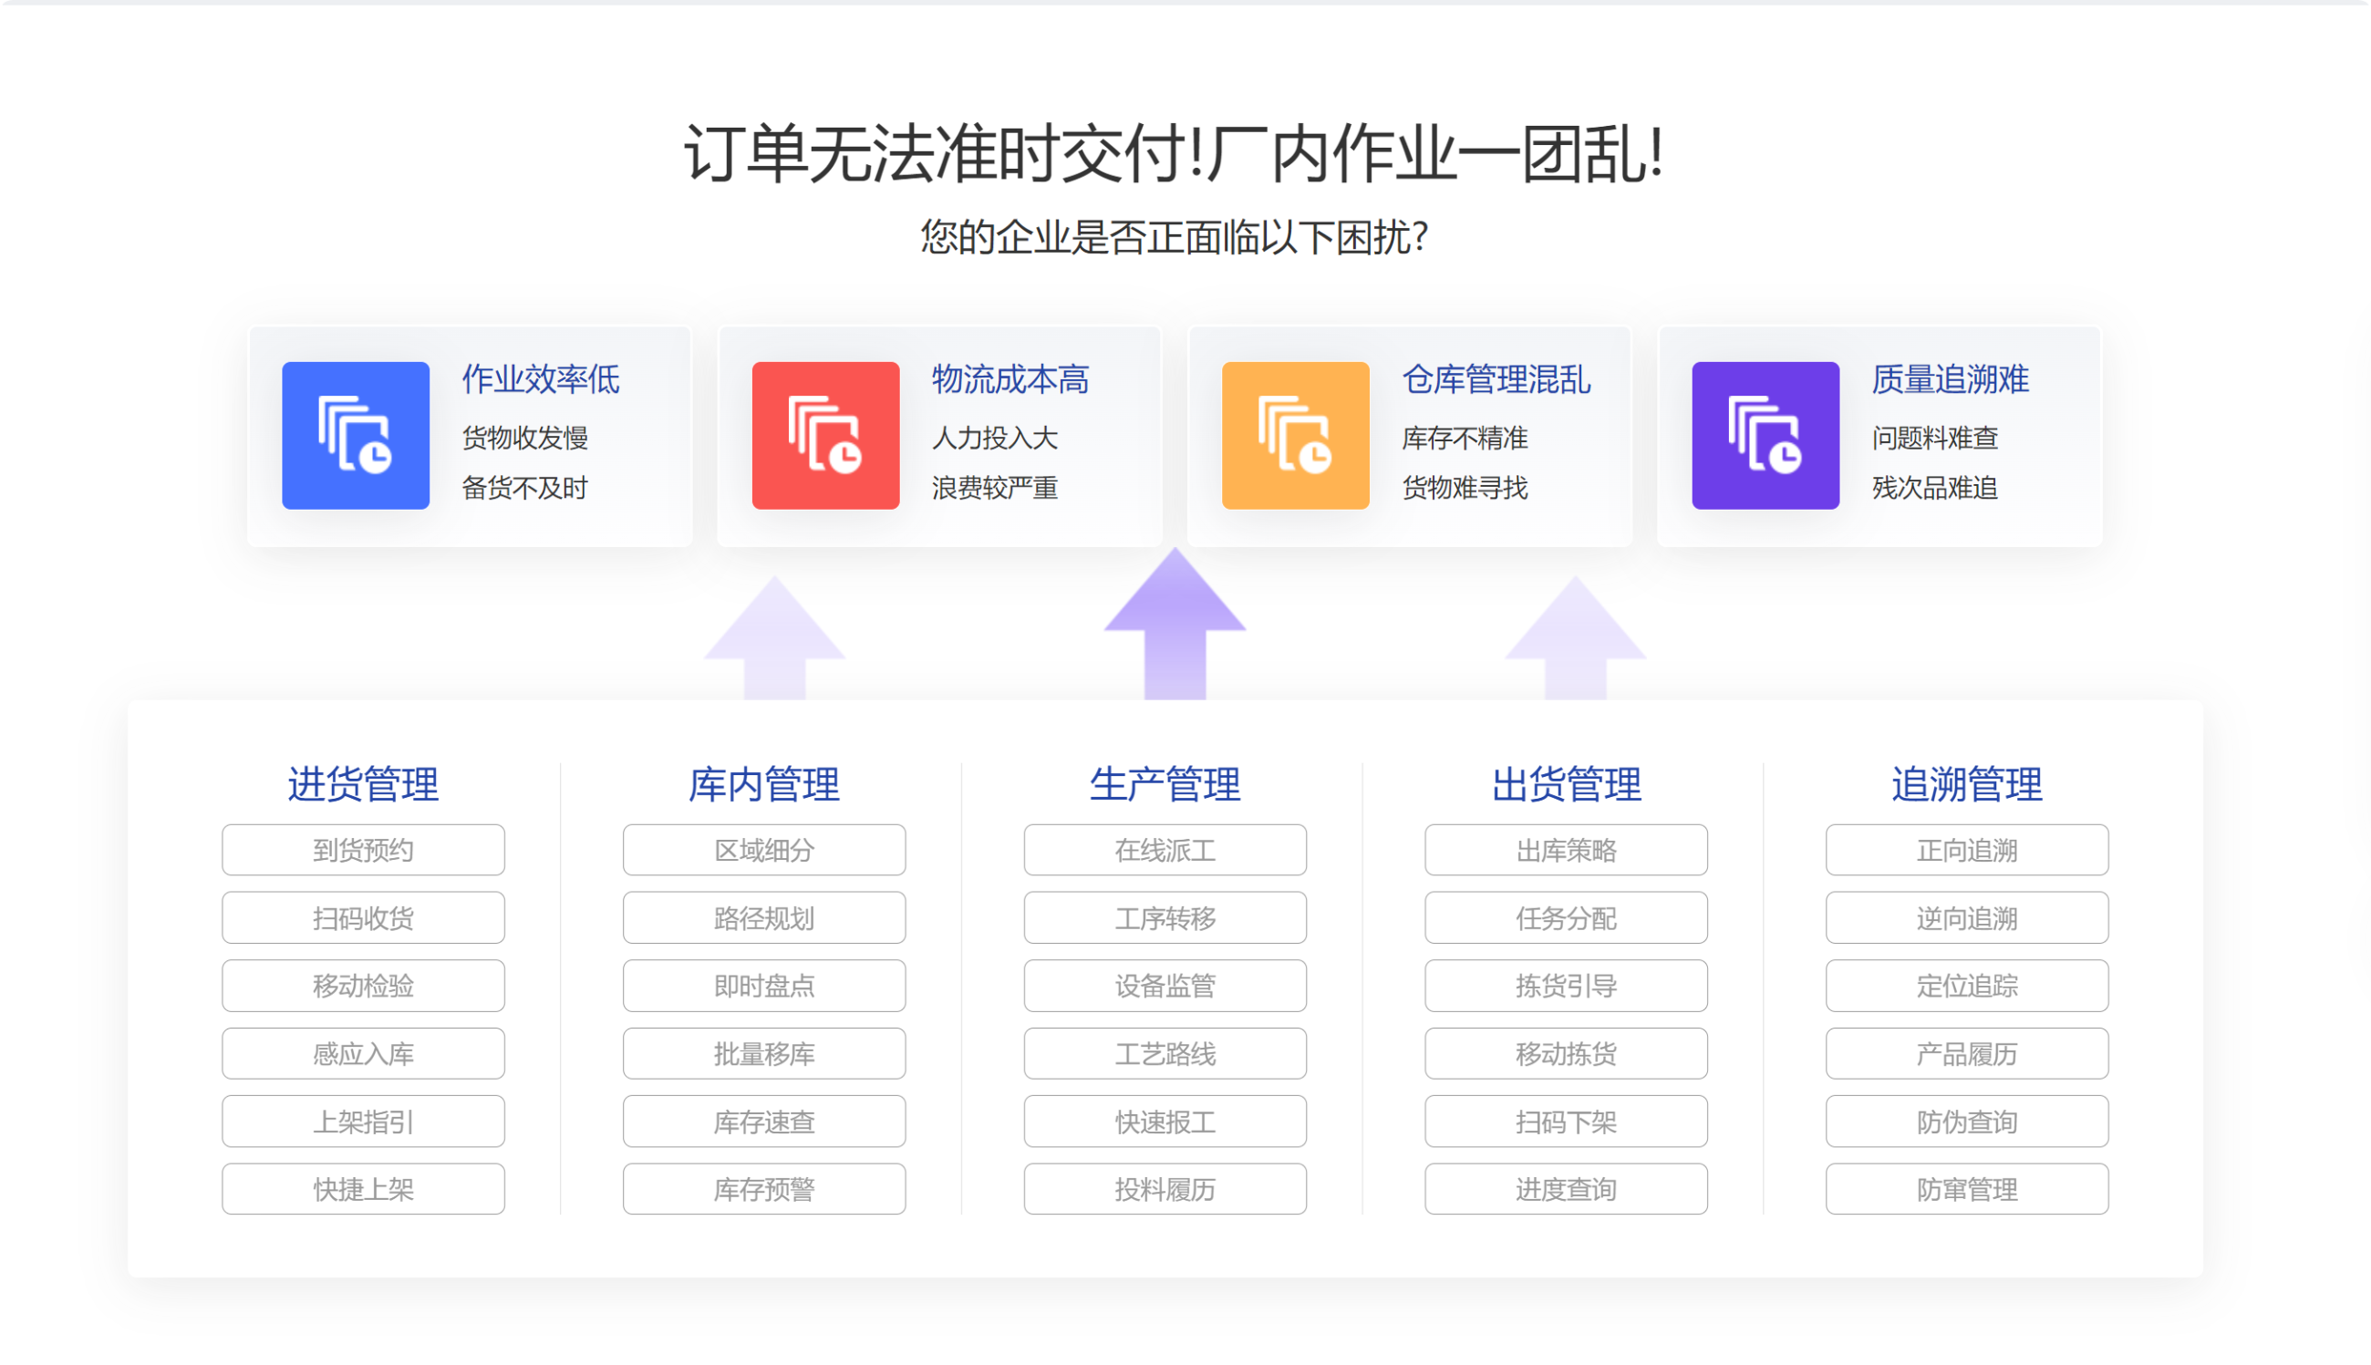This screenshot has width=2371, height=1365.
Task: Click the 防伪查询 button
Action: (x=1966, y=1122)
